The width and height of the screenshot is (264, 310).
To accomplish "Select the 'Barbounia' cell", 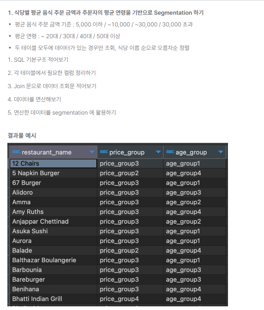I will [53, 270].
